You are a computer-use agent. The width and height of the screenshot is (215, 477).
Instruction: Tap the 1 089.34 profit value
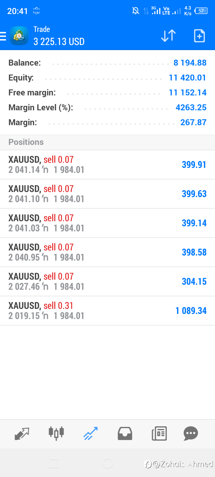pyautogui.click(x=191, y=311)
